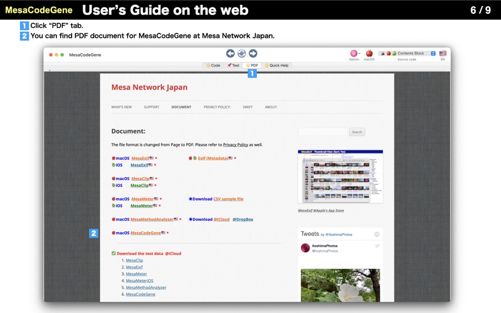Click the Privacy Policy link in text

(x=236, y=145)
